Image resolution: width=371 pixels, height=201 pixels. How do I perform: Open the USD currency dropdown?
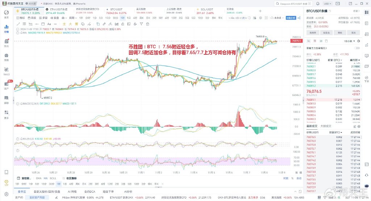tap(328, 4)
